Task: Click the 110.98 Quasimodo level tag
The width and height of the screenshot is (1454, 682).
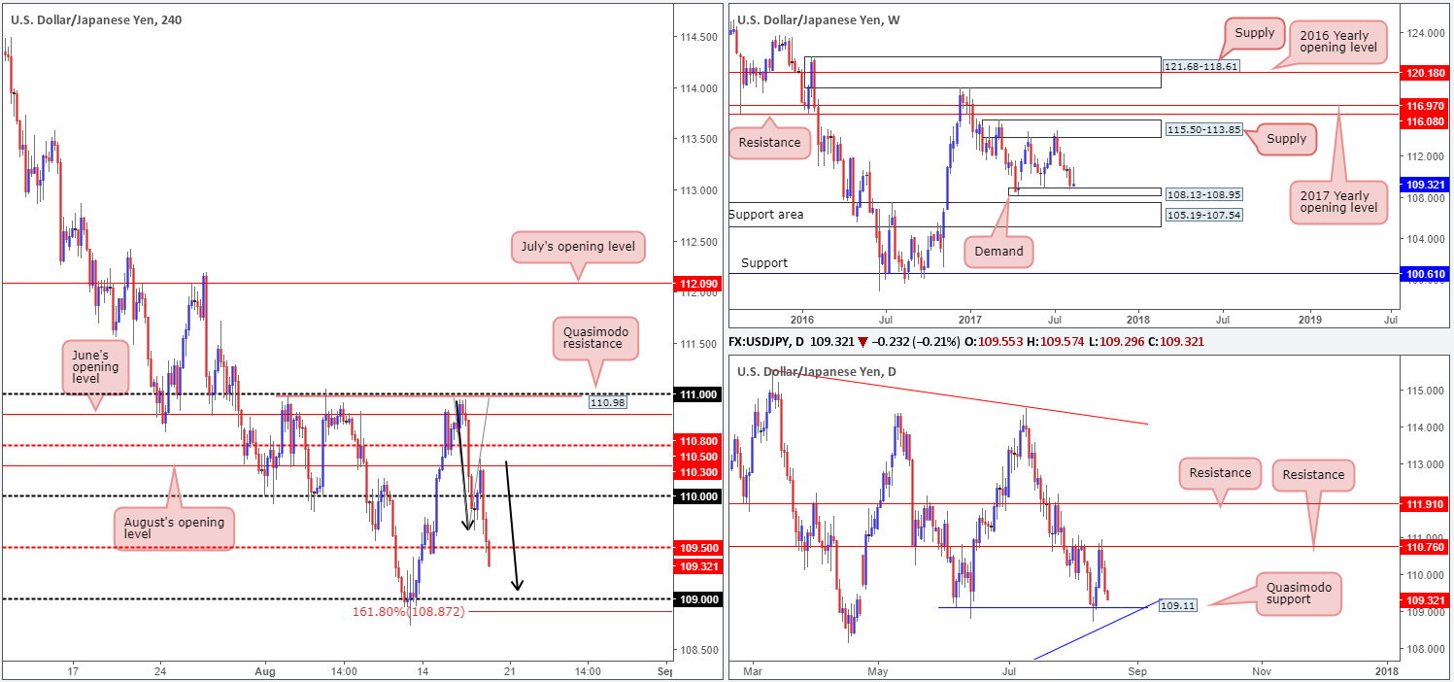Action: pos(608,400)
